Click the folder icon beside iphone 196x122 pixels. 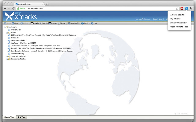pos(9,33)
